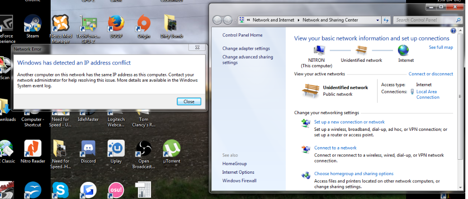This screenshot has height=199, width=468.
Task: Click Network and Sharing Center breadcrumb
Action: point(330,20)
